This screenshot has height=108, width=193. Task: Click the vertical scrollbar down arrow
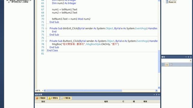159,88
